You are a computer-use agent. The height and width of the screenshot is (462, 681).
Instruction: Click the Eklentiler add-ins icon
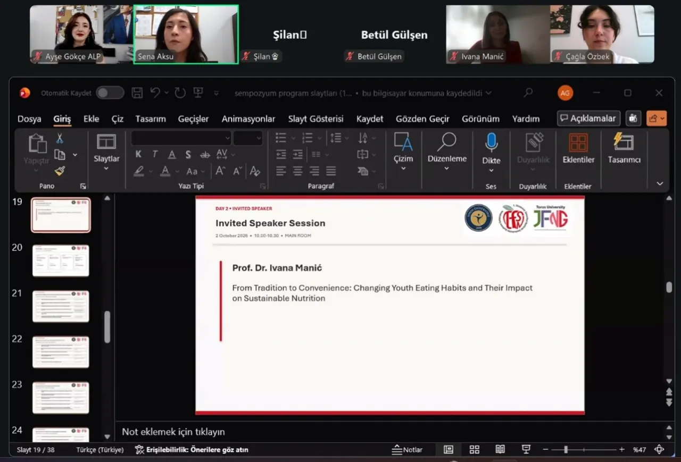point(578,142)
